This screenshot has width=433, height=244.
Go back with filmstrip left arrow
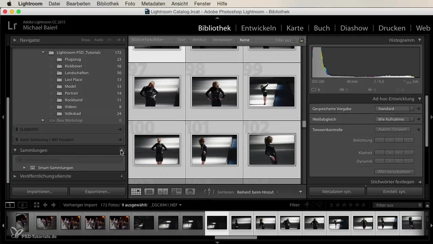(x=45, y=205)
